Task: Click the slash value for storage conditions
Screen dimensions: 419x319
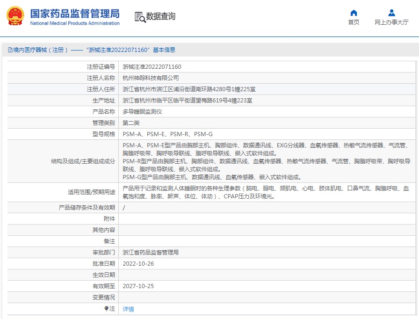Action: [124, 208]
